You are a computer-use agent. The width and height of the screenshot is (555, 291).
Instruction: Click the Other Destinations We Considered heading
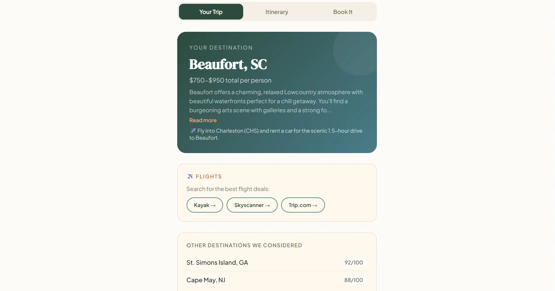(x=244, y=245)
